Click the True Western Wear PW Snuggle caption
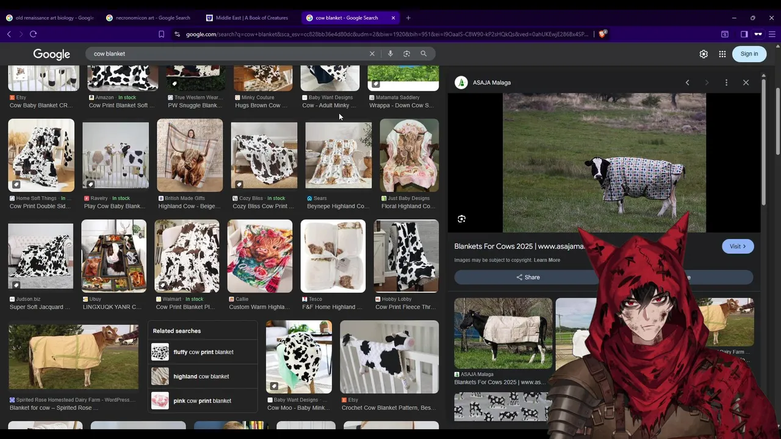 (195, 105)
